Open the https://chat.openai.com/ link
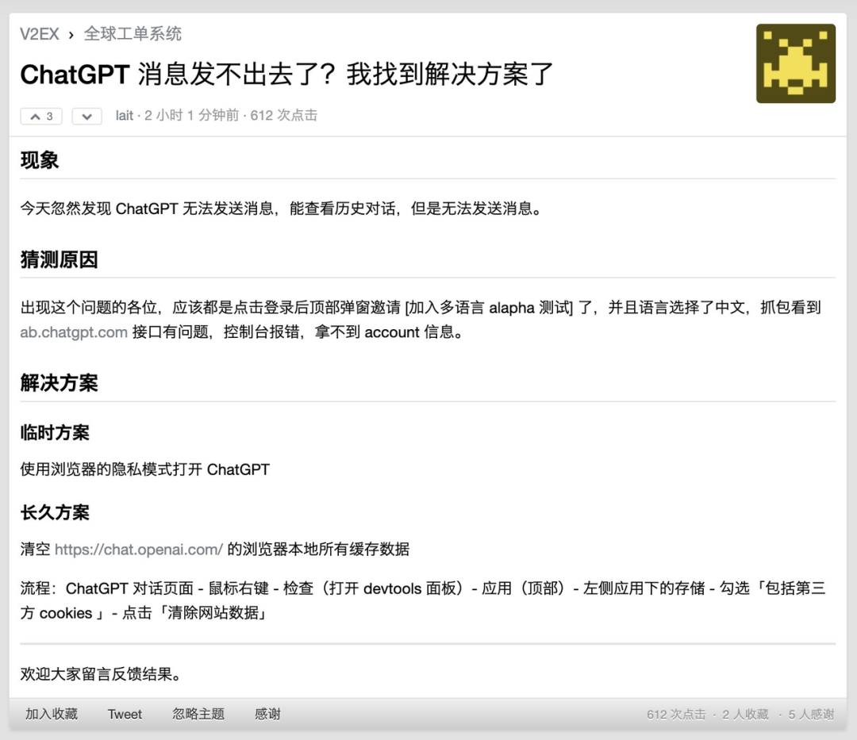This screenshot has height=740, width=857. point(139,549)
